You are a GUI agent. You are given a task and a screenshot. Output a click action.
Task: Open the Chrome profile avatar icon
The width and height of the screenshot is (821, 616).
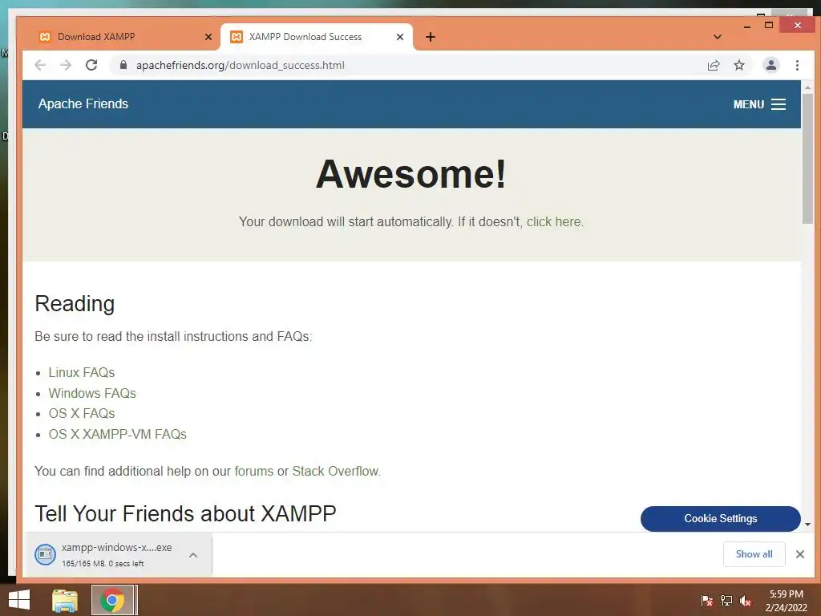770,65
